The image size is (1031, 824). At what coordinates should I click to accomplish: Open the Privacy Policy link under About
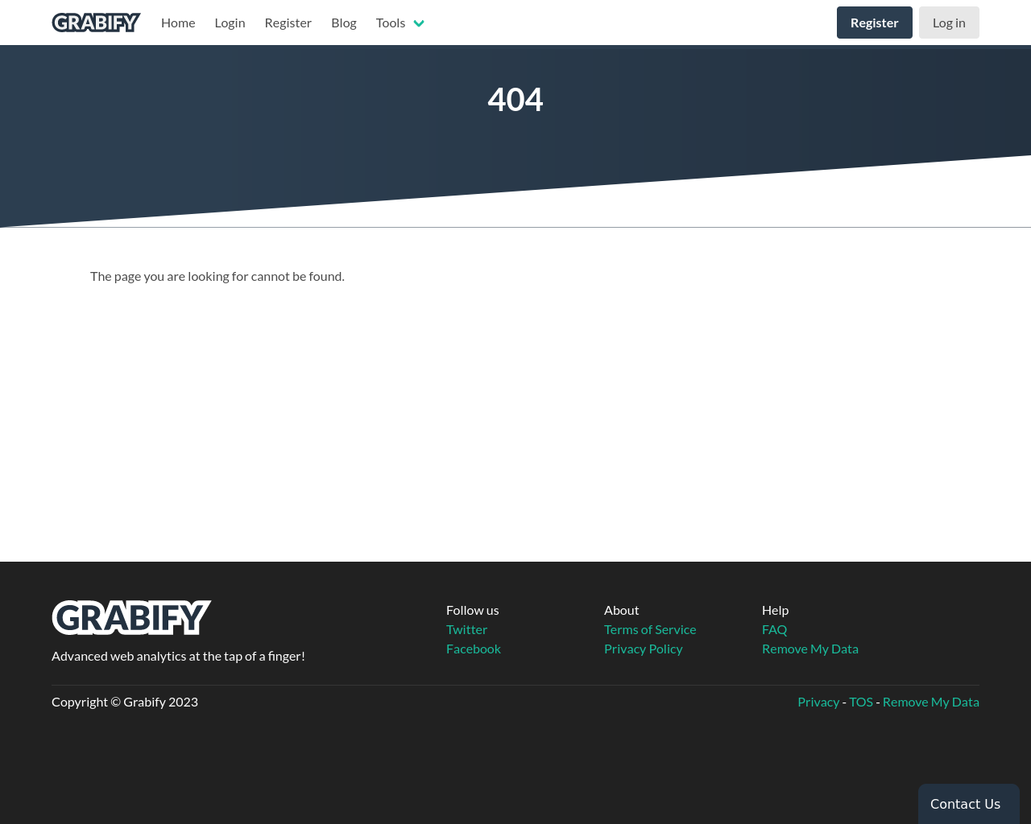point(644,649)
